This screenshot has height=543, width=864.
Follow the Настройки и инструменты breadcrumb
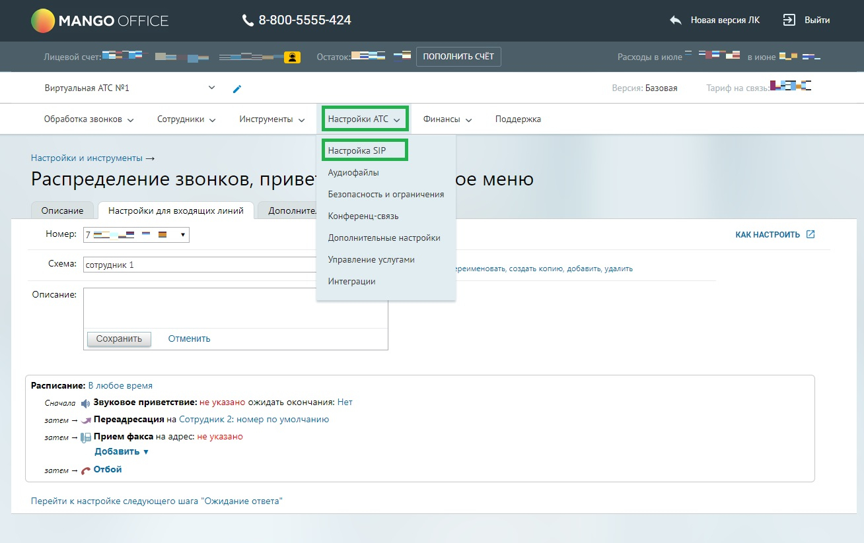[x=87, y=158]
